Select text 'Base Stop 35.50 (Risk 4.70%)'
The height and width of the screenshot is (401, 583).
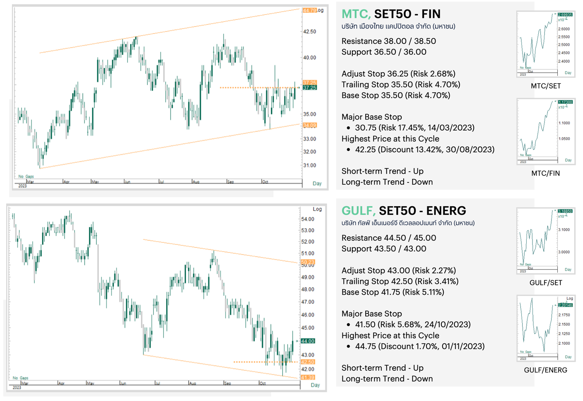point(396,95)
